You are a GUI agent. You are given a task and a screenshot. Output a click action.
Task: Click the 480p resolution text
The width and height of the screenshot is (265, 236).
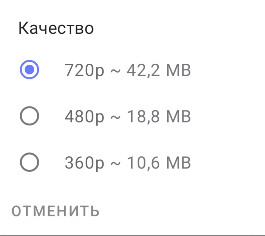(84, 117)
